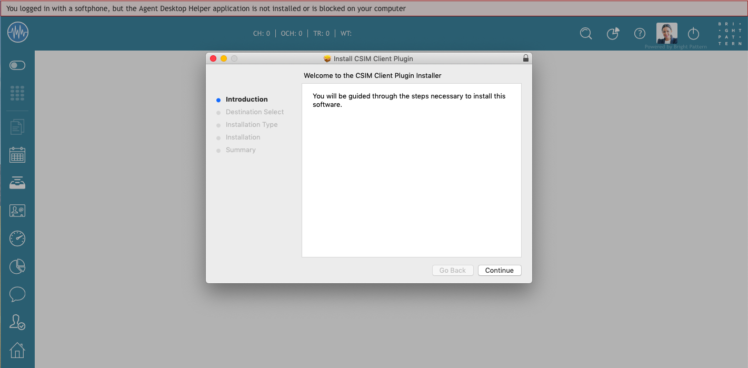Click the Install CSIM Client Plugin title
This screenshot has width=748, height=368.
tap(373, 59)
